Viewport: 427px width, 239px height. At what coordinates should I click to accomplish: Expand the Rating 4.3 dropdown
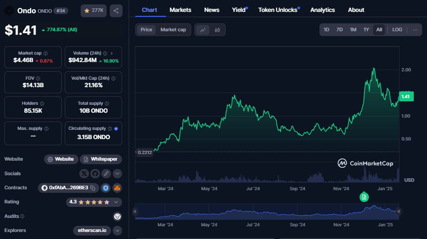coord(116,202)
